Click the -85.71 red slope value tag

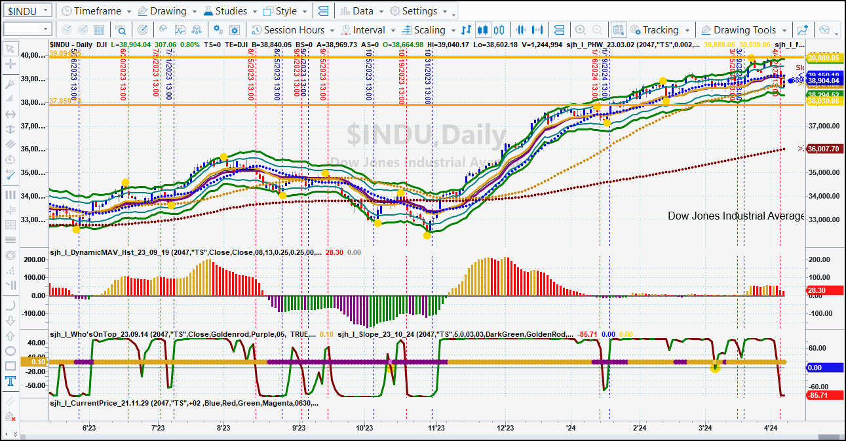tap(824, 396)
